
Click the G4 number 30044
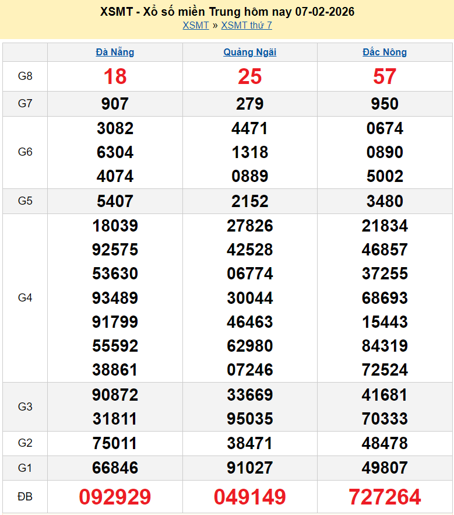click(250, 298)
